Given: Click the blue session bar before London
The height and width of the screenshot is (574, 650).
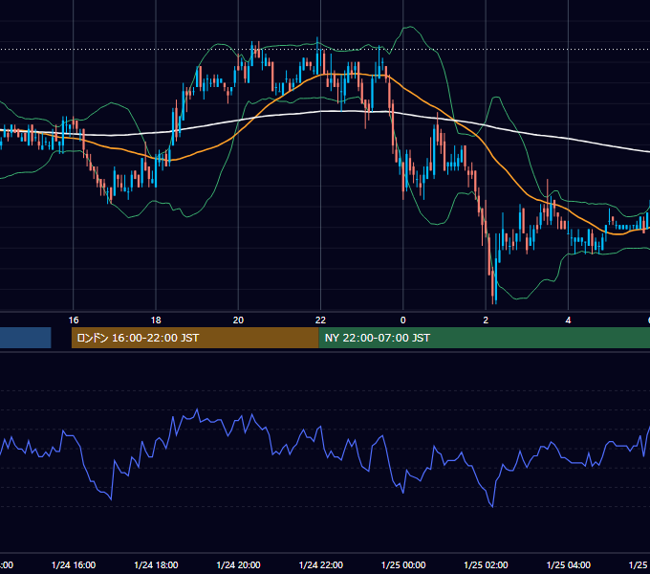Looking at the screenshot, I should coord(25,338).
